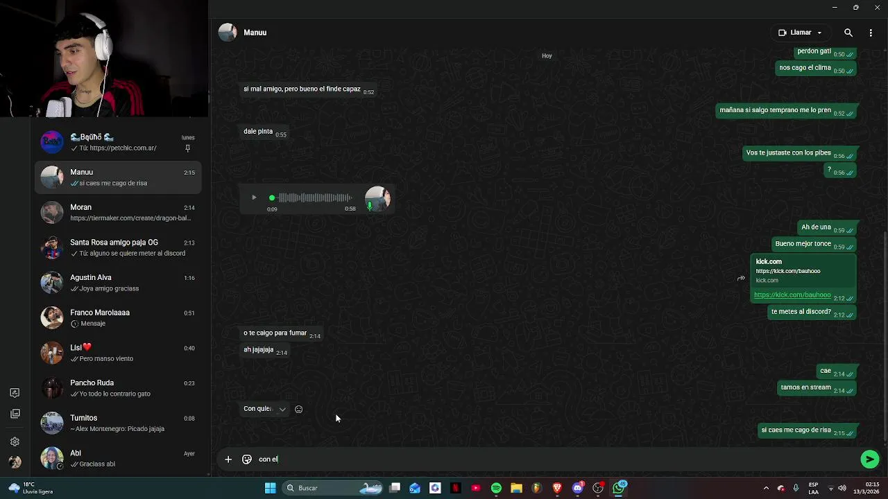Open the kick.com/bauhooo hyperlink

[792, 295]
